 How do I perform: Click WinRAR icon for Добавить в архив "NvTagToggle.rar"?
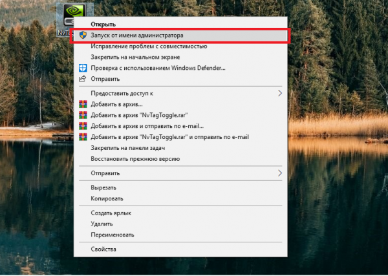(82, 115)
